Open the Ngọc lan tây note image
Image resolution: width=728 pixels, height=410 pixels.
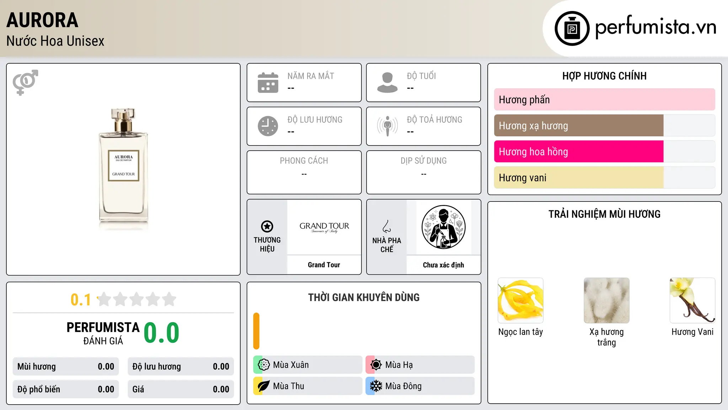click(520, 300)
